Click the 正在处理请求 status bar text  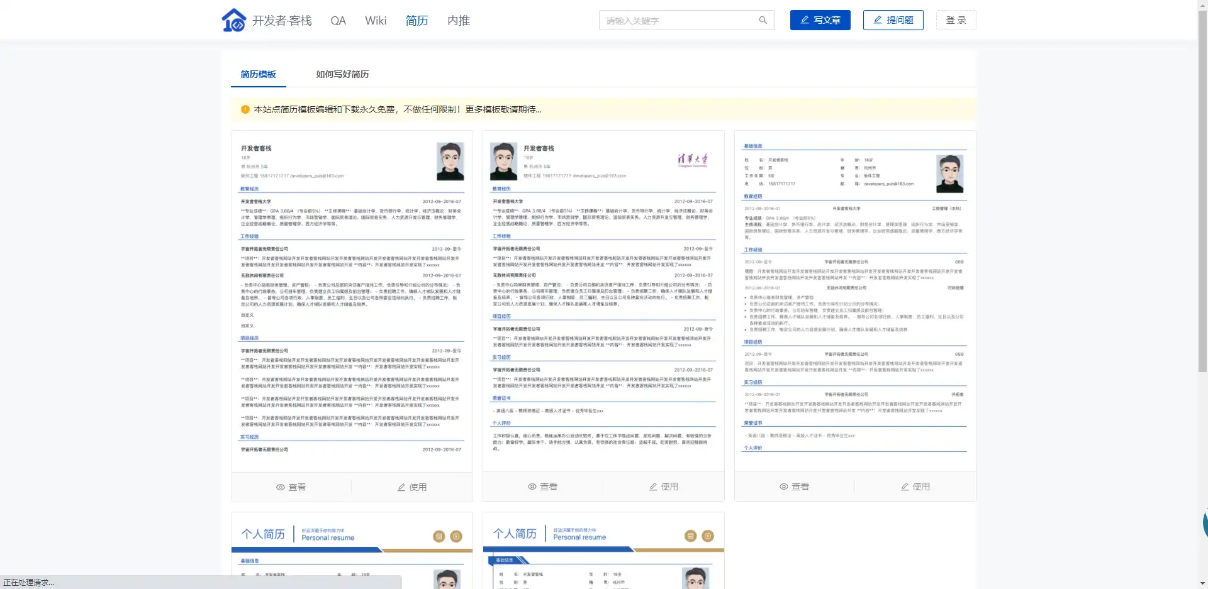coord(29,583)
